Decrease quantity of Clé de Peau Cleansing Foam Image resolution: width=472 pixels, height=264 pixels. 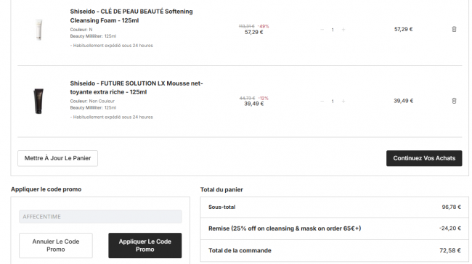tap(322, 30)
